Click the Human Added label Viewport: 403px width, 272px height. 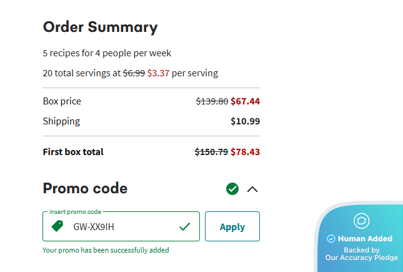pos(365,239)
